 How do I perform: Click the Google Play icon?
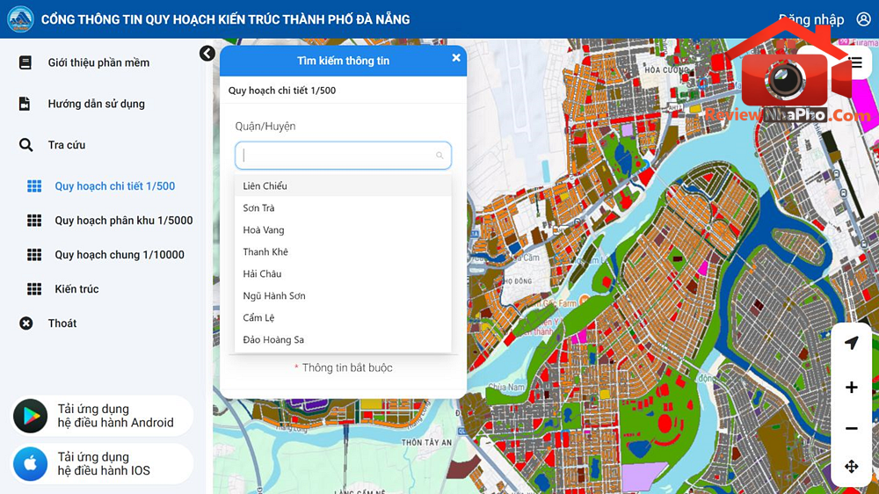[x=30, y=416]
